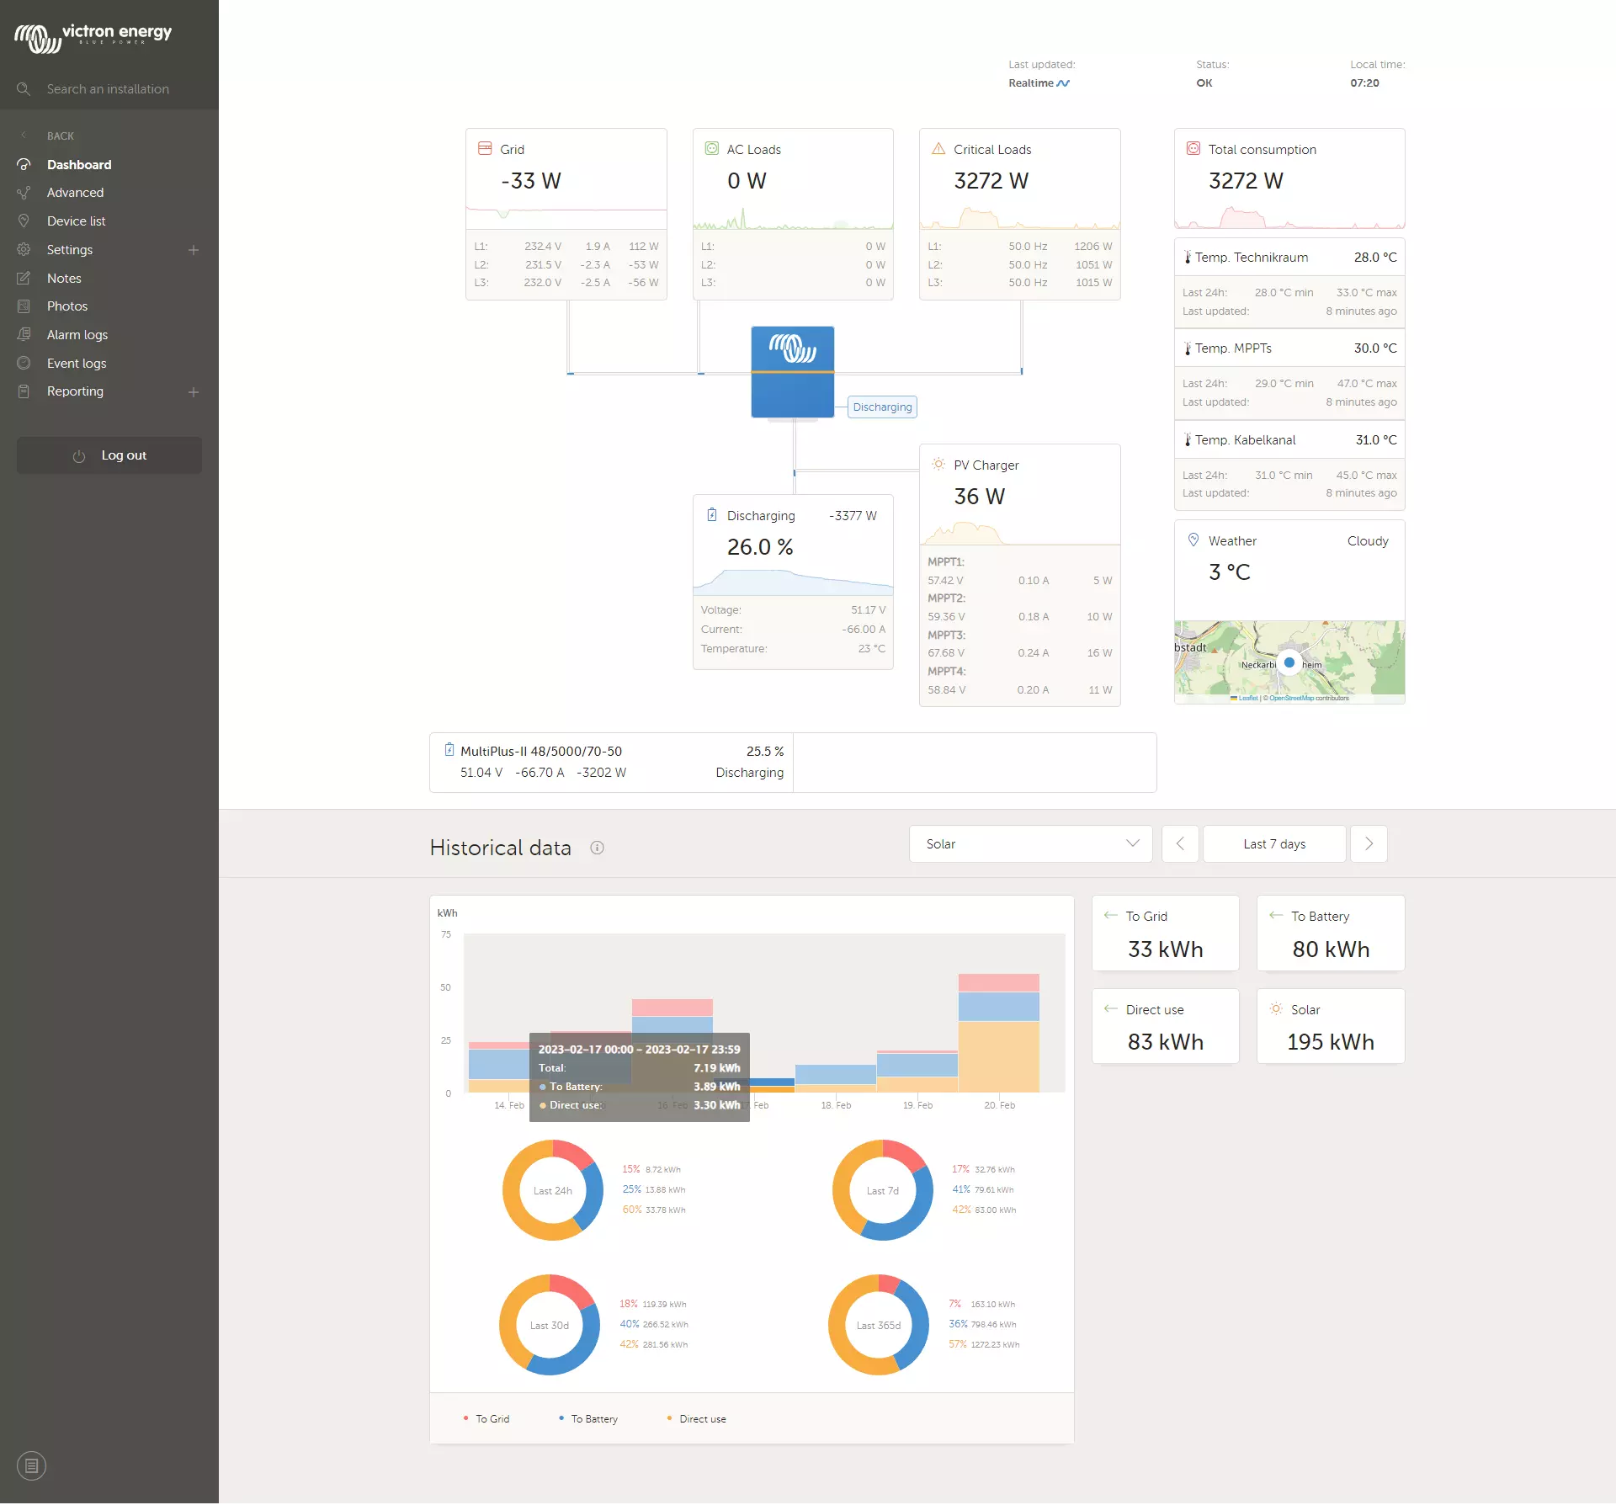The image size is (1616, 1505).
Task: Click the 20. Feb bar in chart
Action: pos(998,1044)
